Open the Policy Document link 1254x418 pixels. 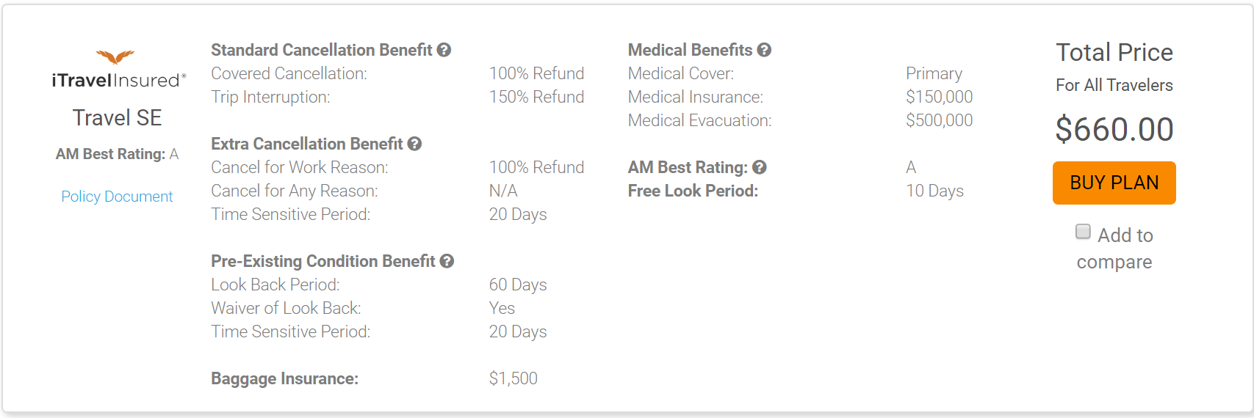[x=117, y=197]
